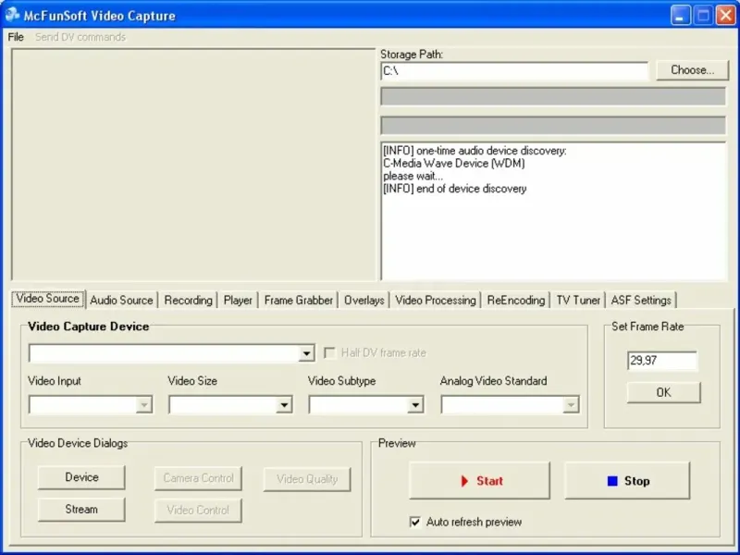Click the Storage Path input field
The image size is (740, 555).
tap(514, 71)
